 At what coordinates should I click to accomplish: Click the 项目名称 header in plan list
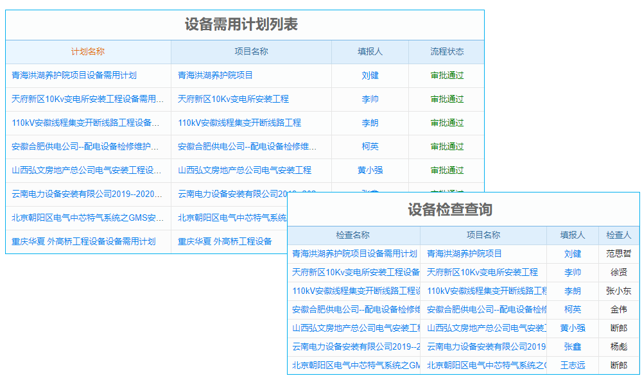pyautogui.click(x=250, y=52)
